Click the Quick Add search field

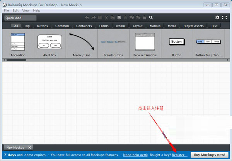click(20, 18)
